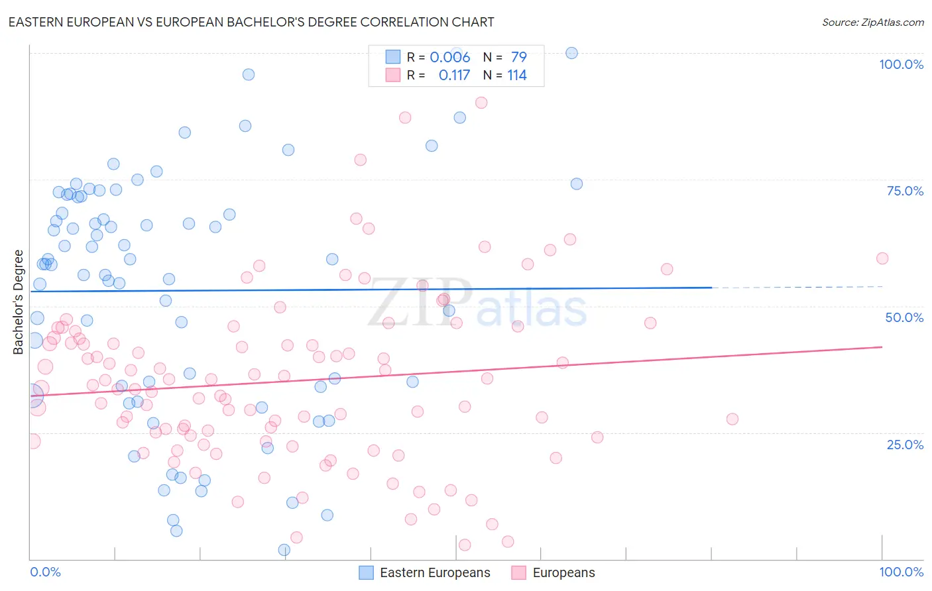The height and width of the screenshot is (591, 932).
Task: Click the 25.0% y-axis tick label
Action: (x=905, y=444)
